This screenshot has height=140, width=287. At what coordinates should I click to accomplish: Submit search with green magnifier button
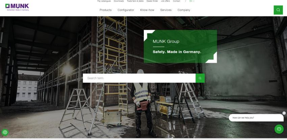(x=200, y=78)
